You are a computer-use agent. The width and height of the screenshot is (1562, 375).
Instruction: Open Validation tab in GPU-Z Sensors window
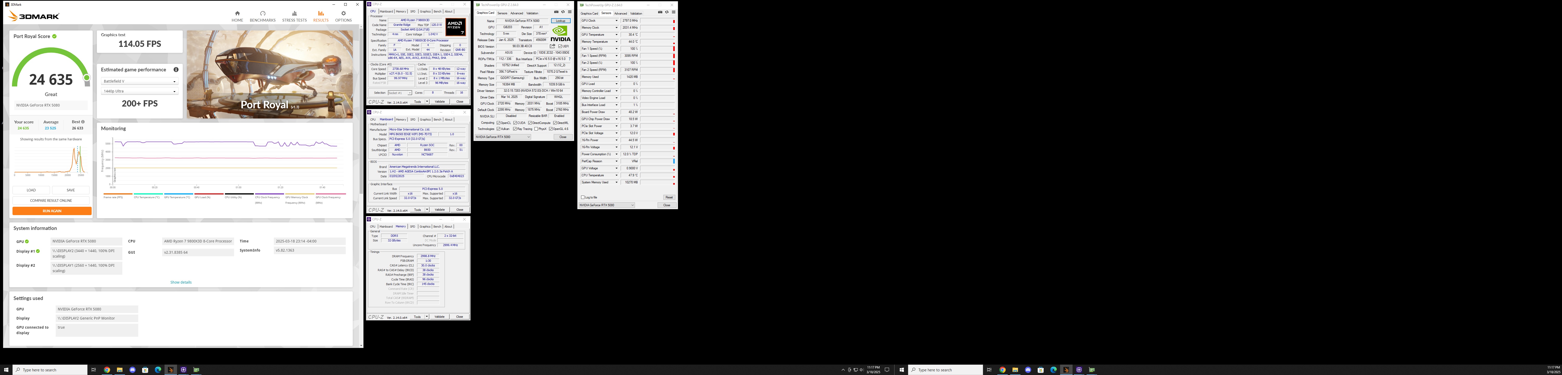(636, 13)
